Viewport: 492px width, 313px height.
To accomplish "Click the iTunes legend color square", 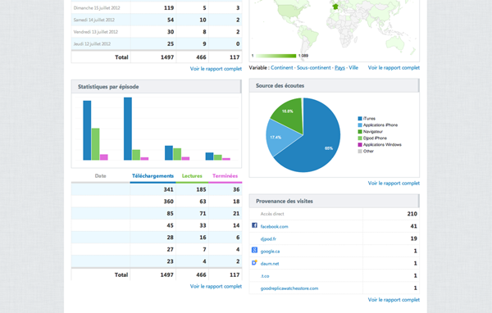I will (x=360, y=119).
